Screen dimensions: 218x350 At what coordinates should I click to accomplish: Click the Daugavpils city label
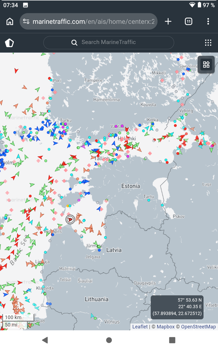click(x=144, y=282)
